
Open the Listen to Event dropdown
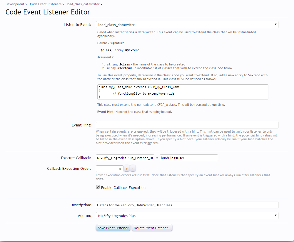click(187, 25)
